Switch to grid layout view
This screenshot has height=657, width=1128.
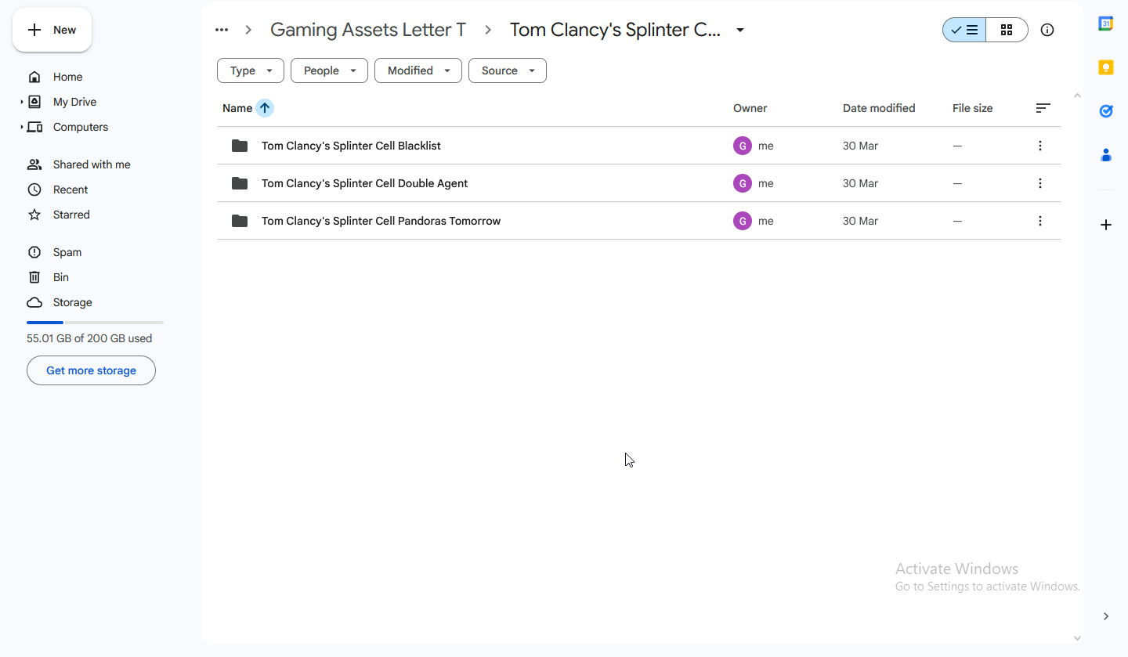[x=1007, y=30]
